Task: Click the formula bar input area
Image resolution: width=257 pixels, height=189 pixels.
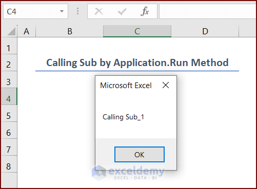Action: pos(208,11)
